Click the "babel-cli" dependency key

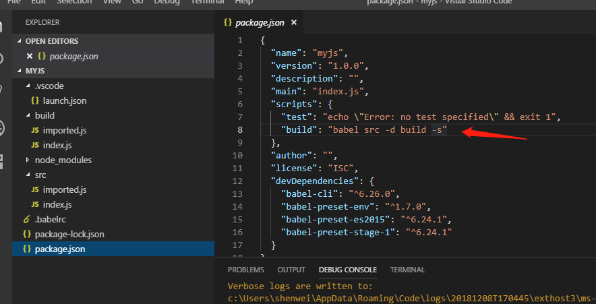point(309,193)
